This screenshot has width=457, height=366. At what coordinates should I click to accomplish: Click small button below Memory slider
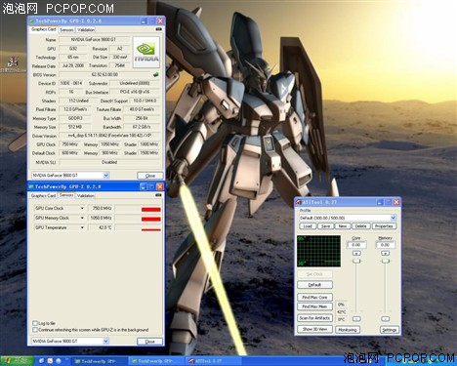(386, 319)
